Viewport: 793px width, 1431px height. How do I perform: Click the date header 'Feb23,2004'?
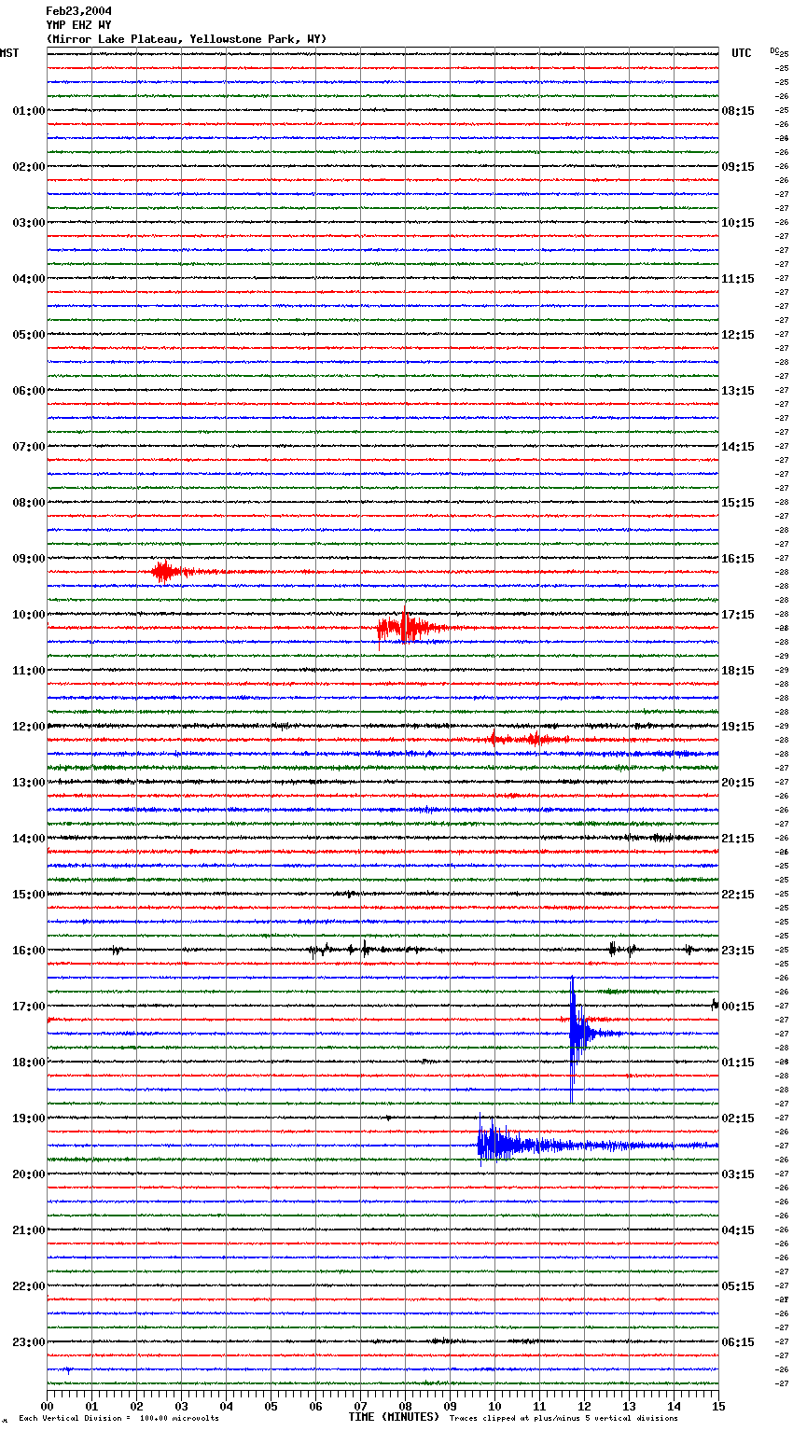click(x=78, y=11)
